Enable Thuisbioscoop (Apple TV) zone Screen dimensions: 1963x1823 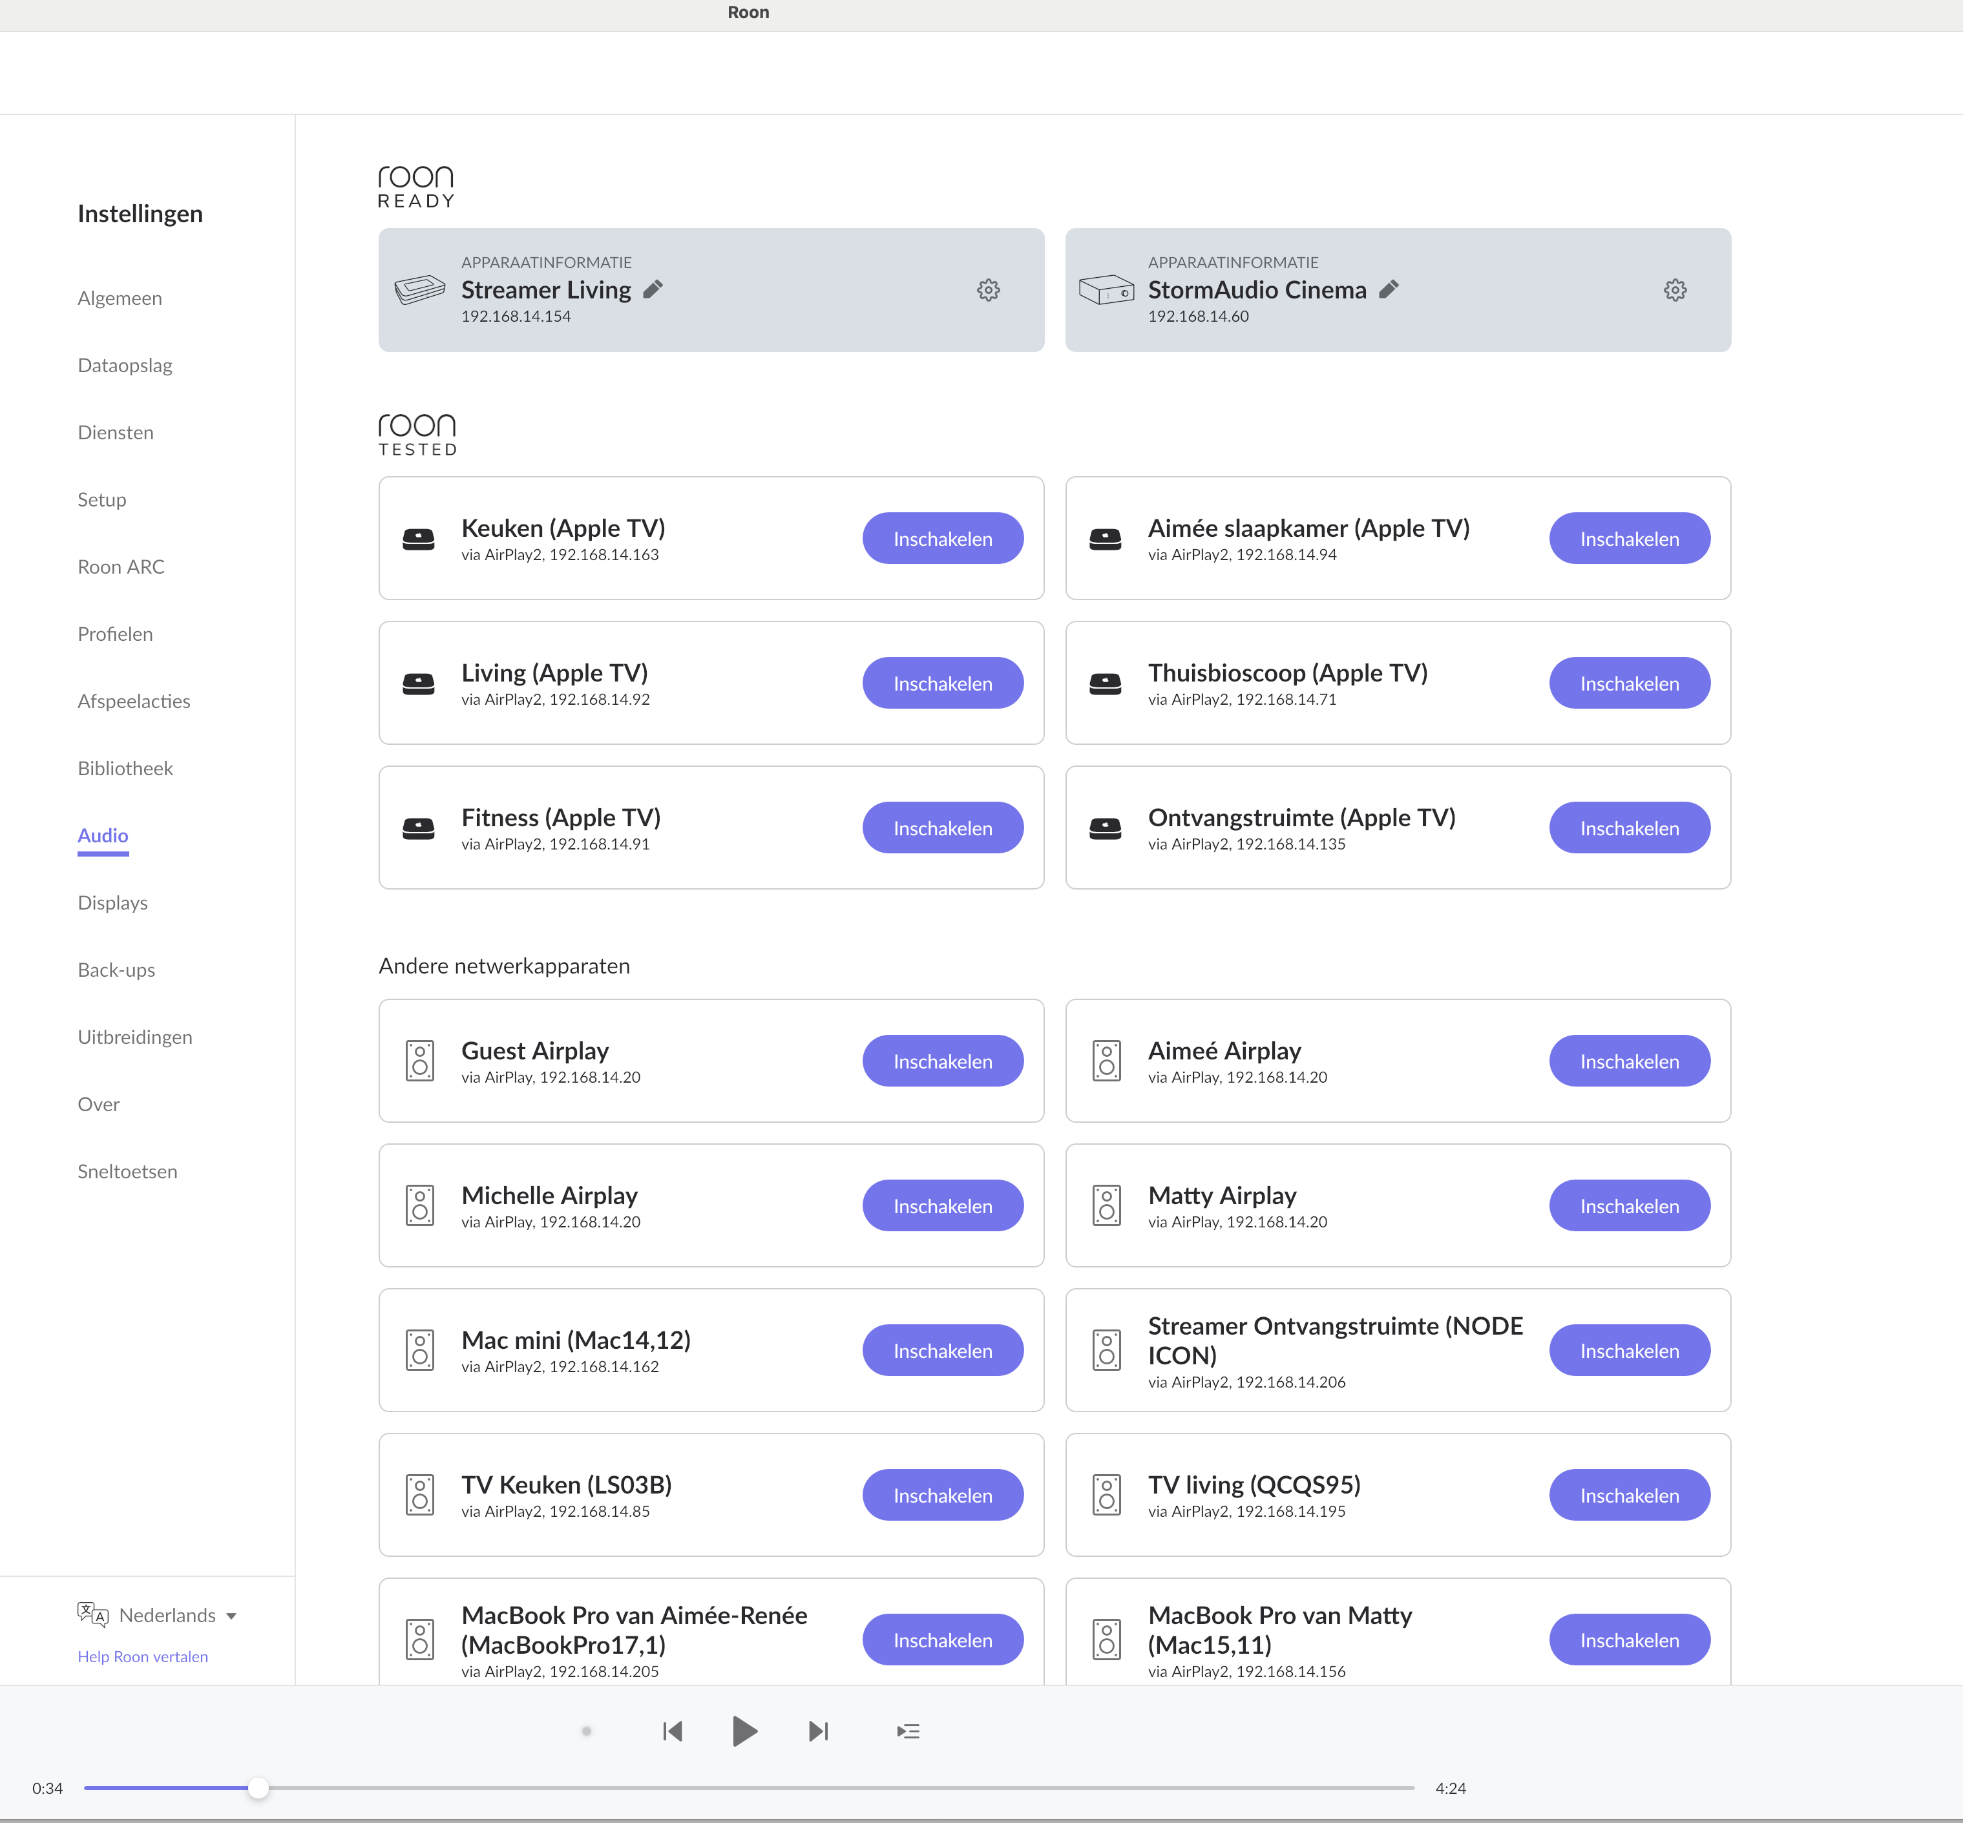click(1630, 683)
